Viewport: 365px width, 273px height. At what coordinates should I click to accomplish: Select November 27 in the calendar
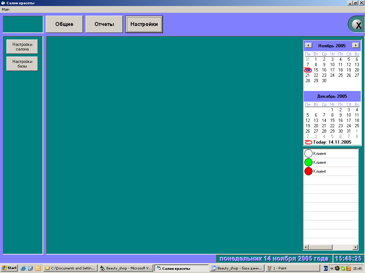357,75
